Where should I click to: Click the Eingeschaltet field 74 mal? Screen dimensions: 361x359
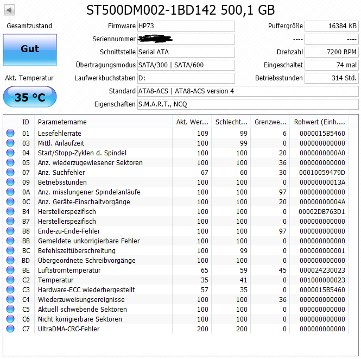tap(332, 65)
